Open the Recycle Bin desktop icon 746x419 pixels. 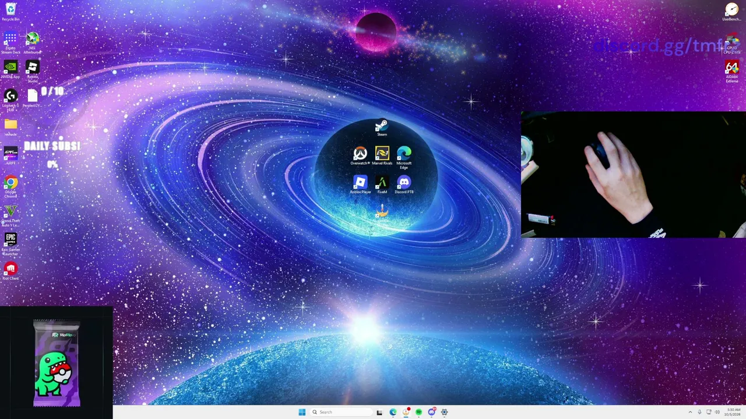point(10,12)
